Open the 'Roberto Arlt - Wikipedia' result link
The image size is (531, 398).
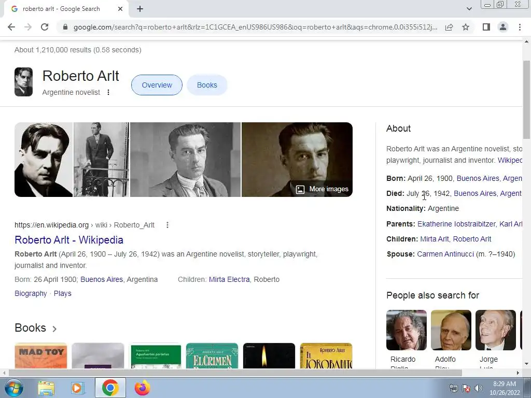(69, 240)
